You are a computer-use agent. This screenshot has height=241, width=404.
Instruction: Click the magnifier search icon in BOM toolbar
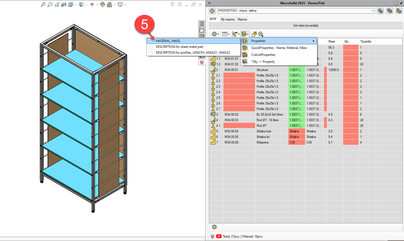coord(261,34)
